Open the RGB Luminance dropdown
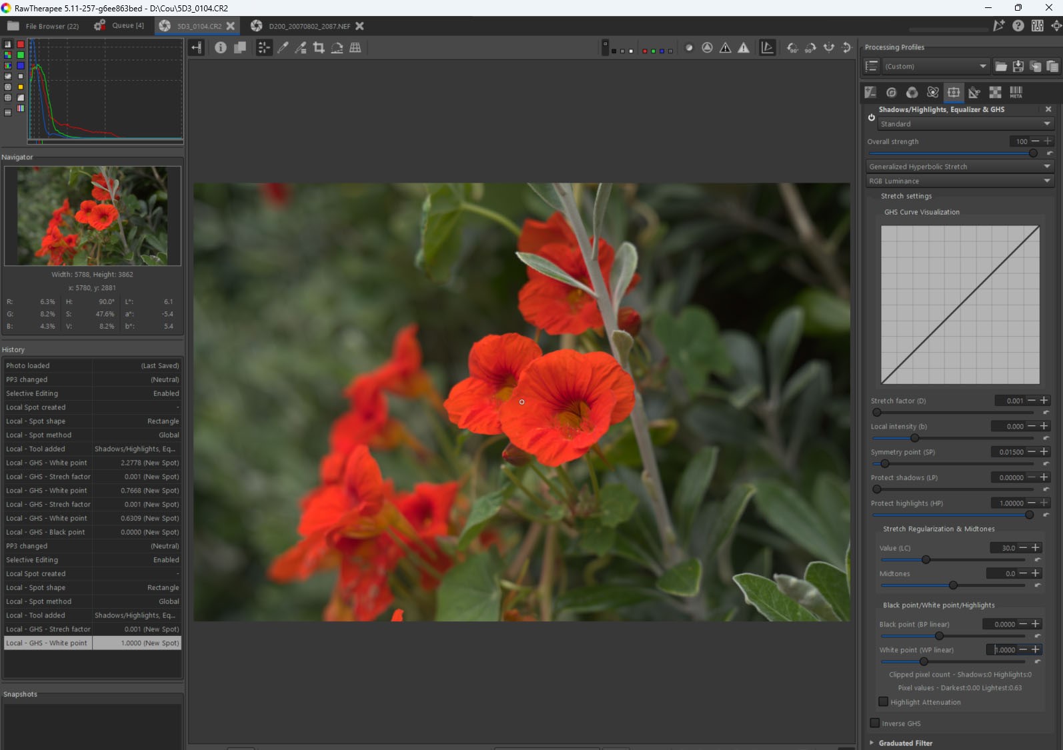1063x750 pixels. [959, 181]
